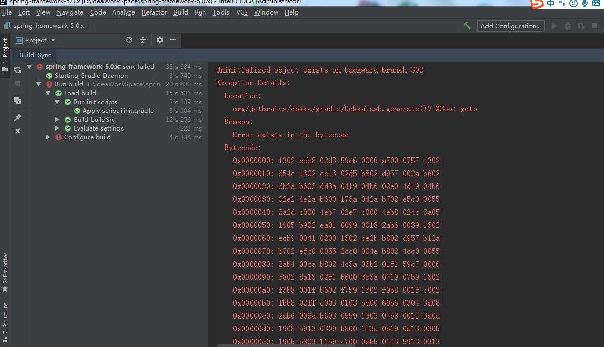Open the File menu
This screenshot has width=604, height=347.
(7, 12)
